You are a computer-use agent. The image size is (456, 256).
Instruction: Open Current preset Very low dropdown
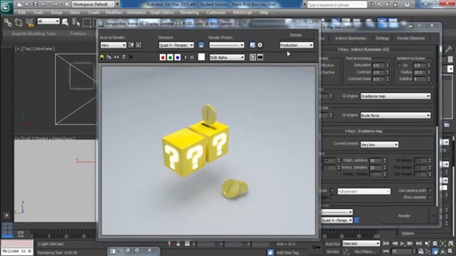[379, 144]
